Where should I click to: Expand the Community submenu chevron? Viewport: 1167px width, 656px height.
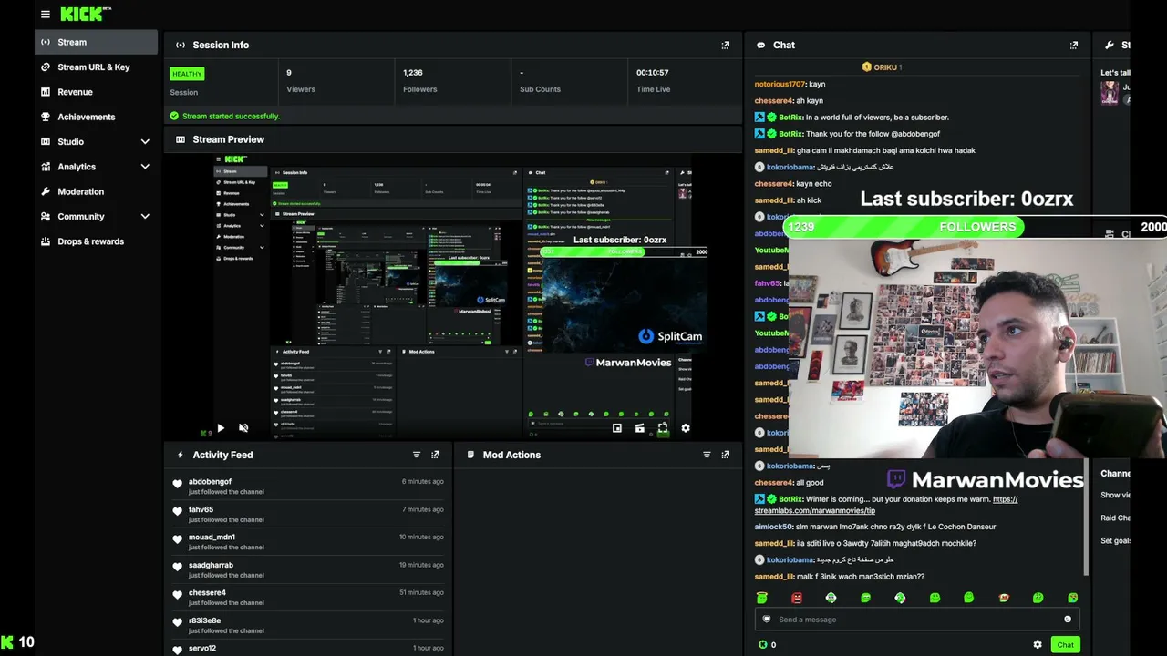(x=145, y=217)
